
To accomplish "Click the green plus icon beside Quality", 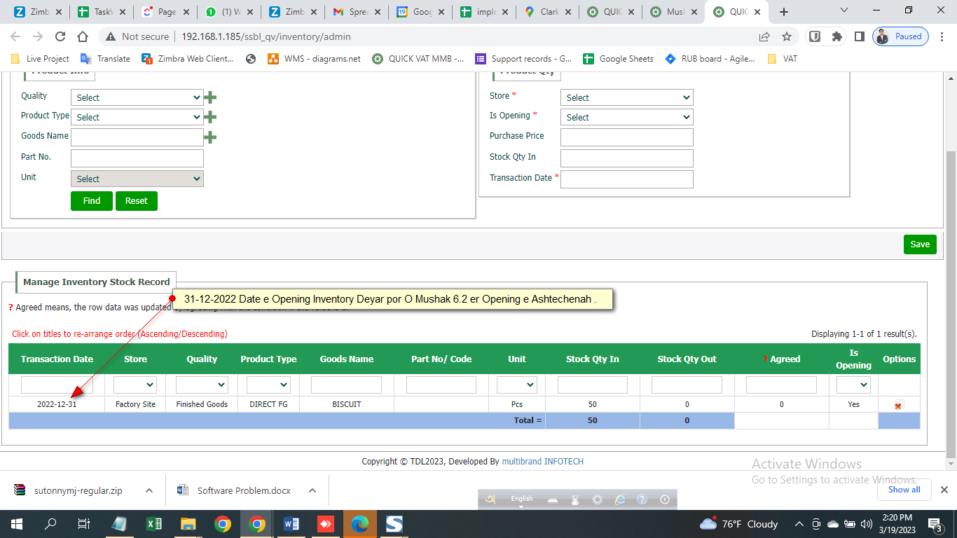I will (209, 97).
